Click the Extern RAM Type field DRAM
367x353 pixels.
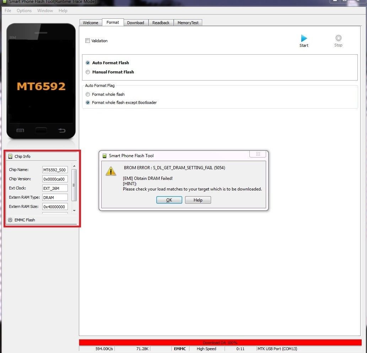[55, 197]
